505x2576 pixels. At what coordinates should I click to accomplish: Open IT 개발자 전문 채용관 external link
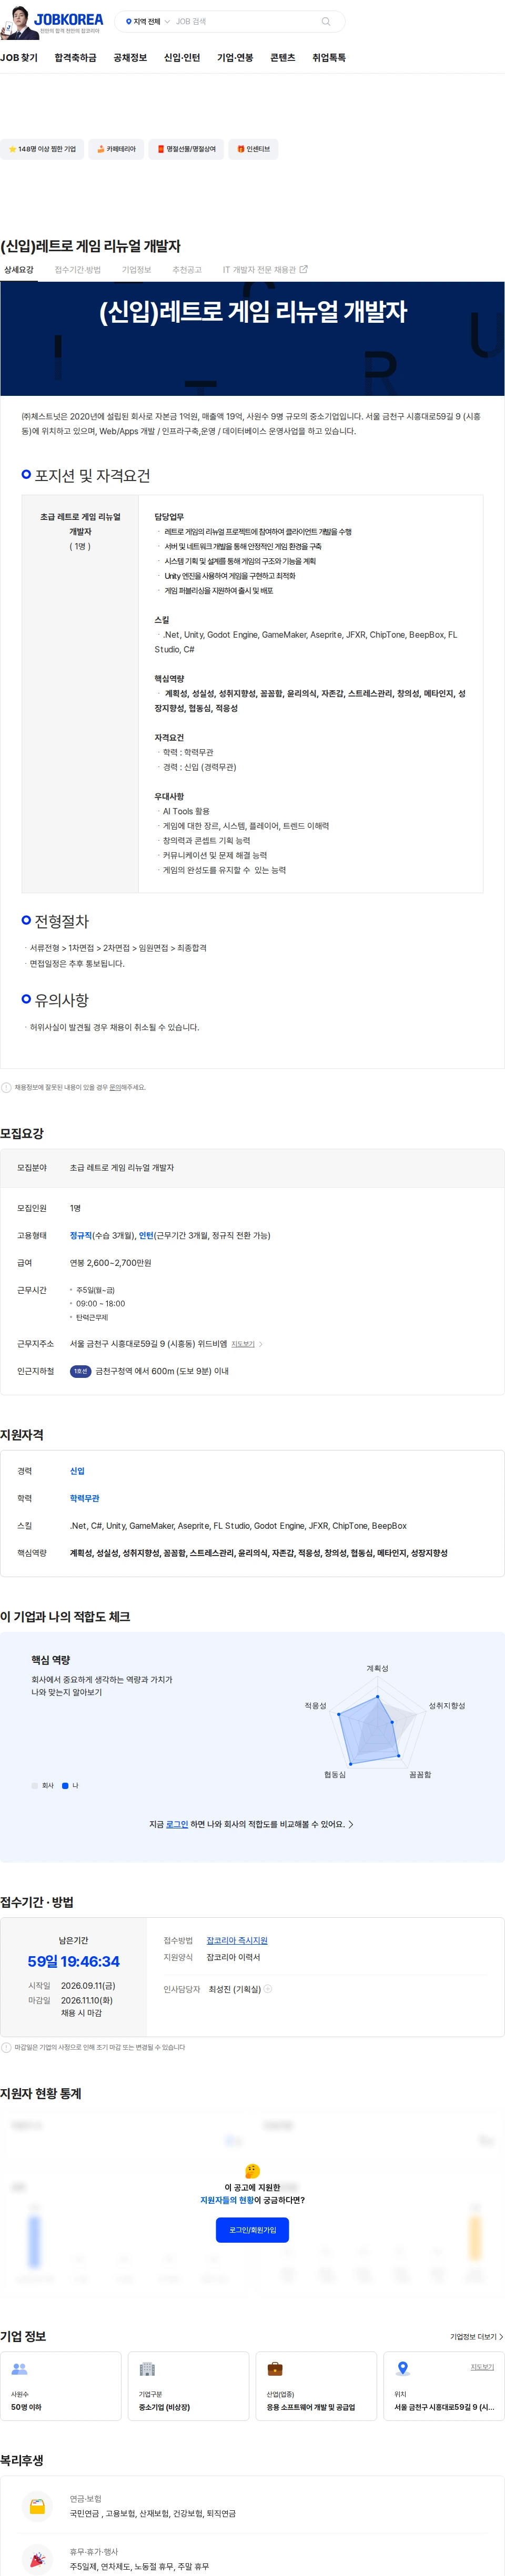(265, 270)
